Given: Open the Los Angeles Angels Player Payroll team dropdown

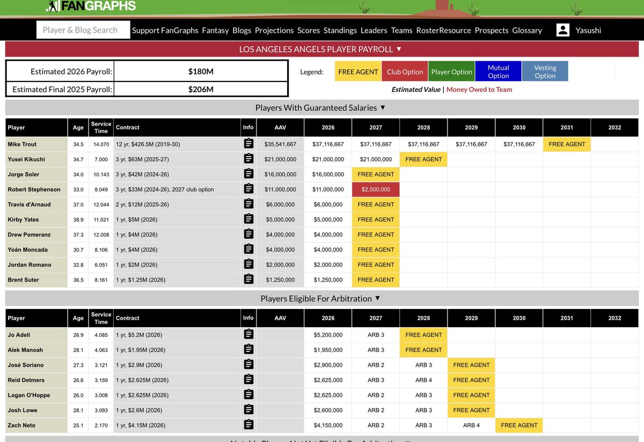Looking at the screenshot, I should (320, 49).
